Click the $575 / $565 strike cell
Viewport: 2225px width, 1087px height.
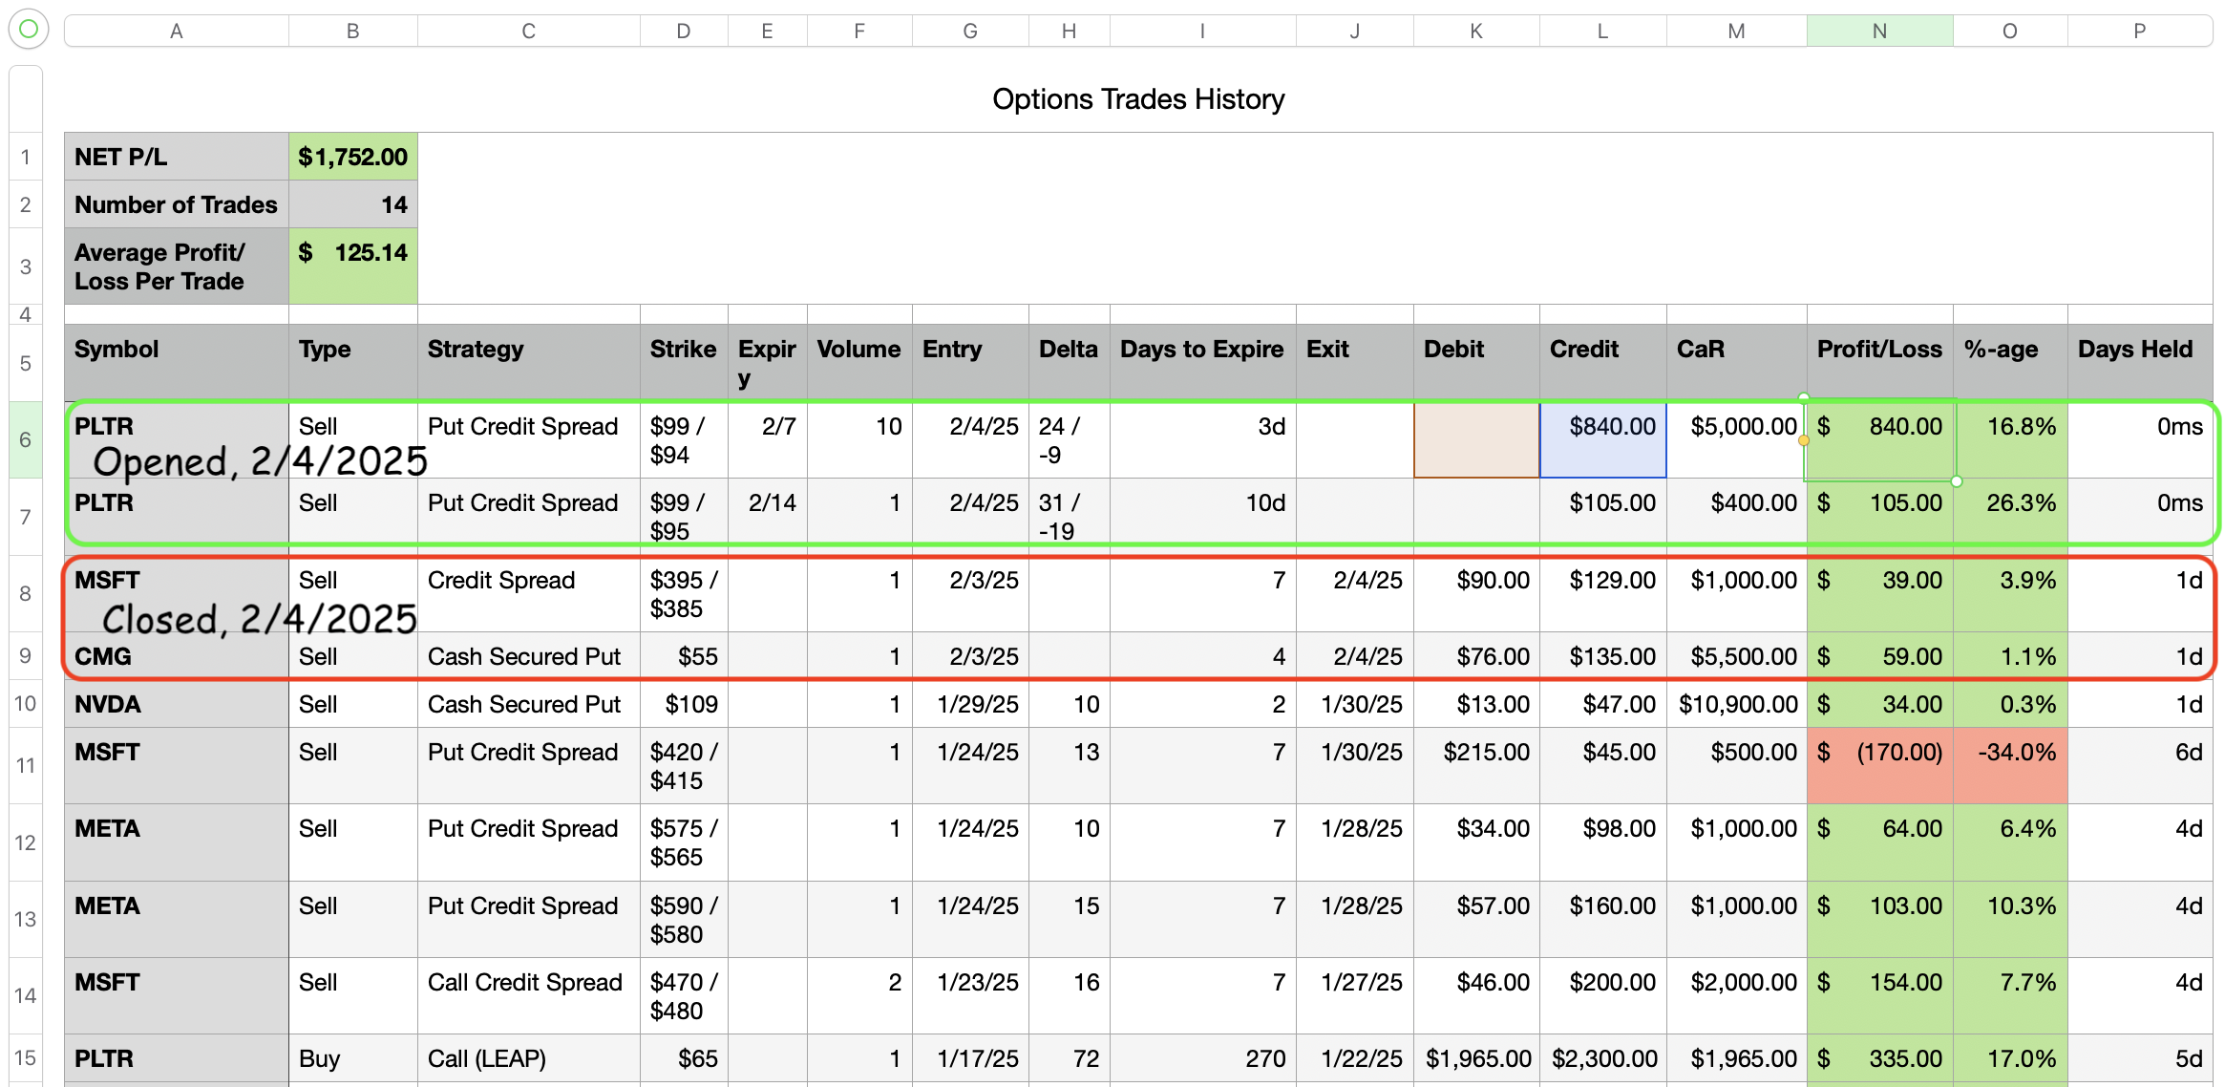(684, 842)
